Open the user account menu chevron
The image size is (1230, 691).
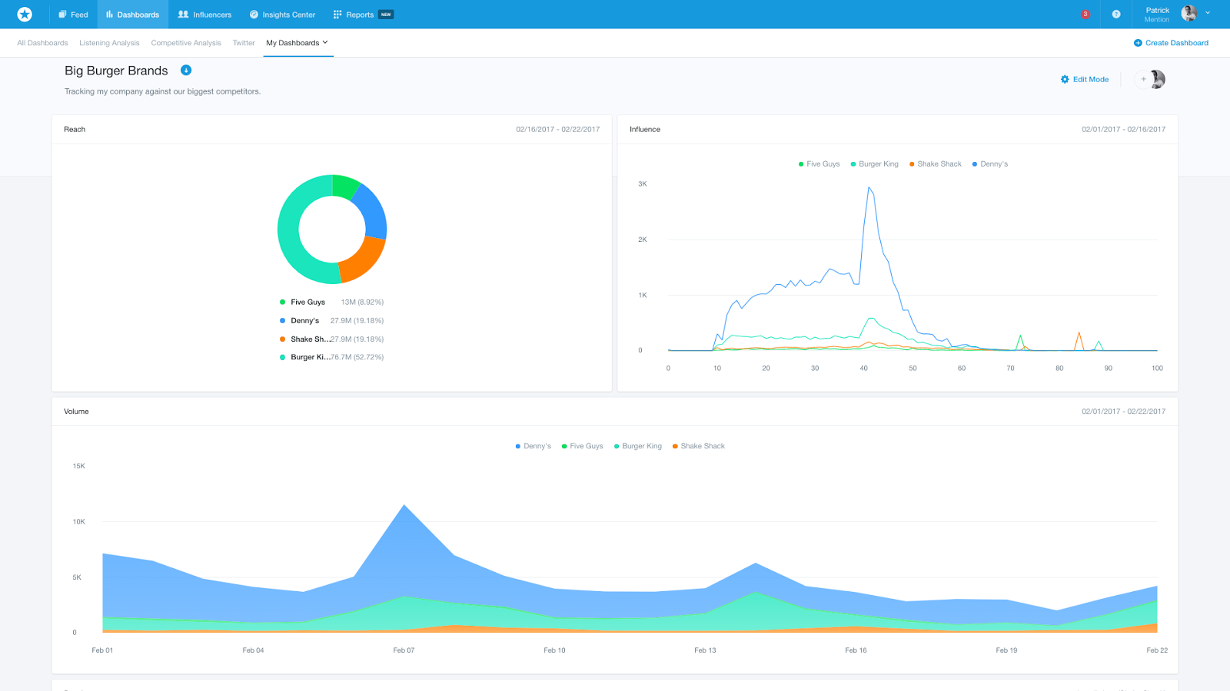coord(1208,13)
